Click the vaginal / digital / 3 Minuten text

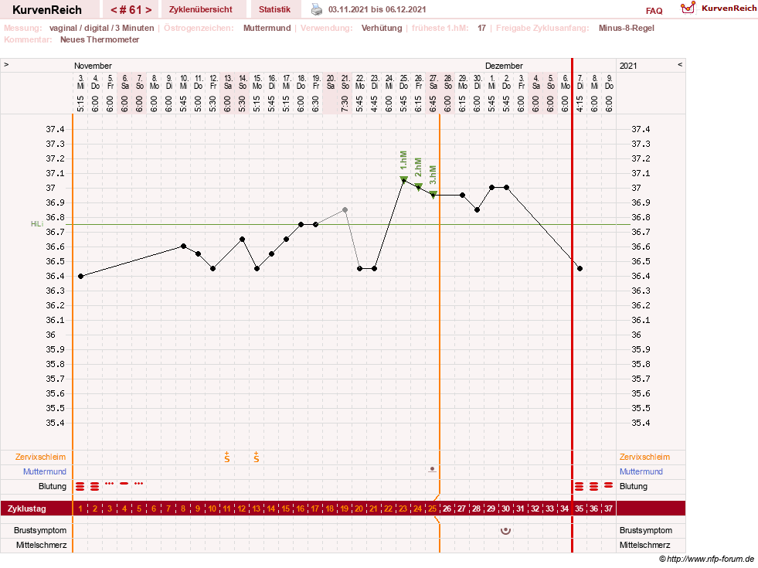pyautogui.click(x=101, y=28)
